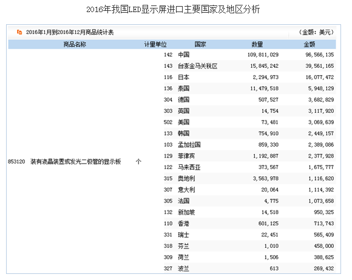Click amount value 5,948,129

coord(321,88)
